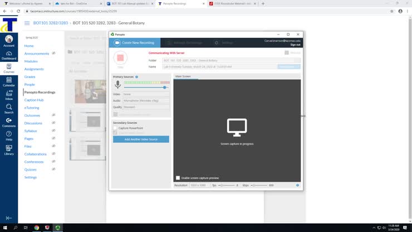Click the hidden-eye icon next to Announcements
The image size is (412, 232).
(53, 53)
